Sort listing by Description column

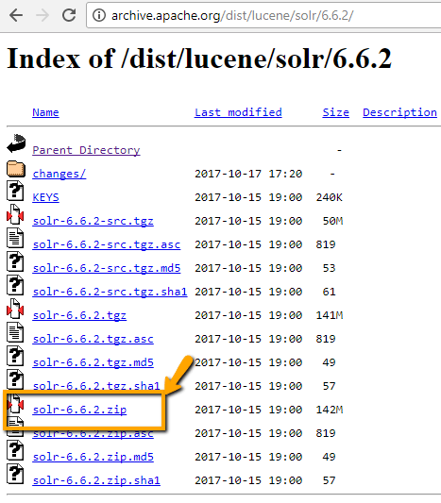(399, 112)
